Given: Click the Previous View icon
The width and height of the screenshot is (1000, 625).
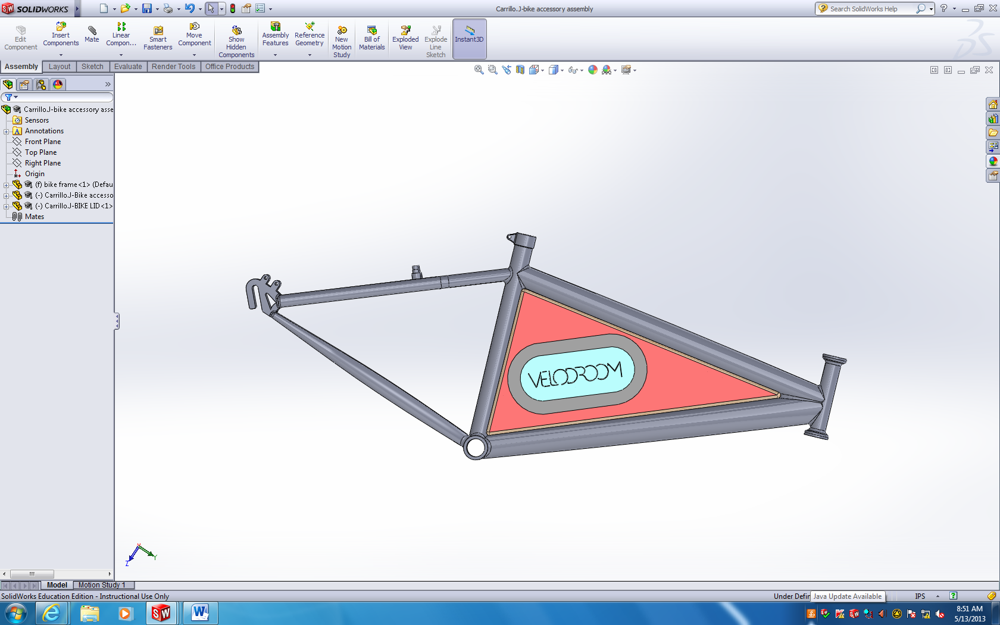Looking at the screenshot, I should coord(507,70).
